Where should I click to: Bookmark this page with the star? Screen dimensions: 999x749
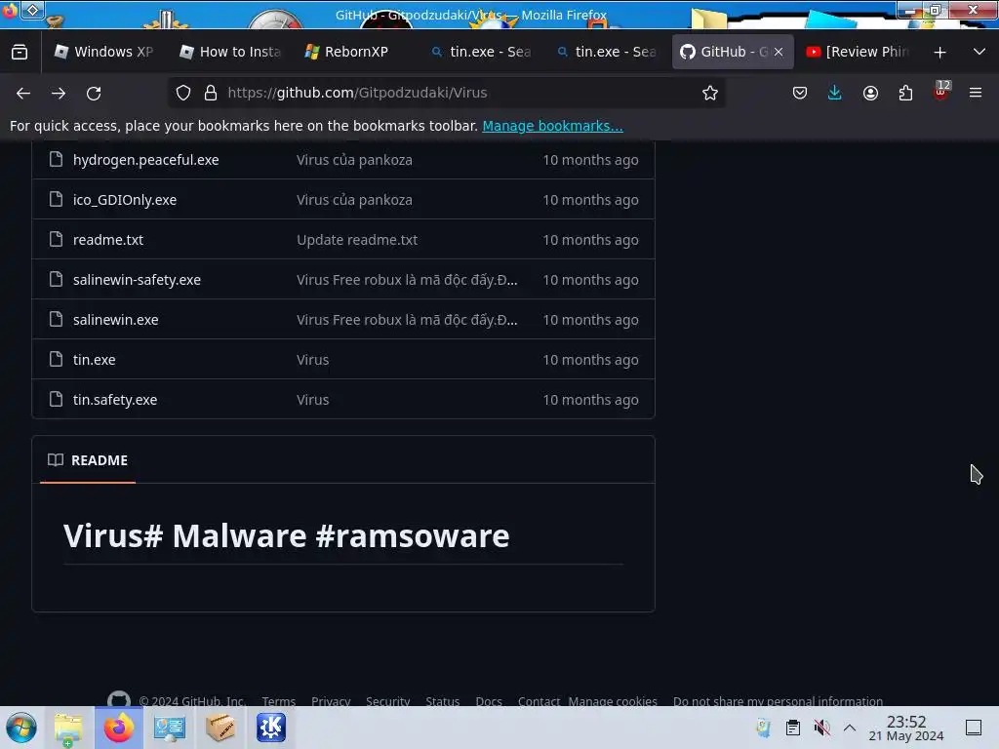click(710, 93)
